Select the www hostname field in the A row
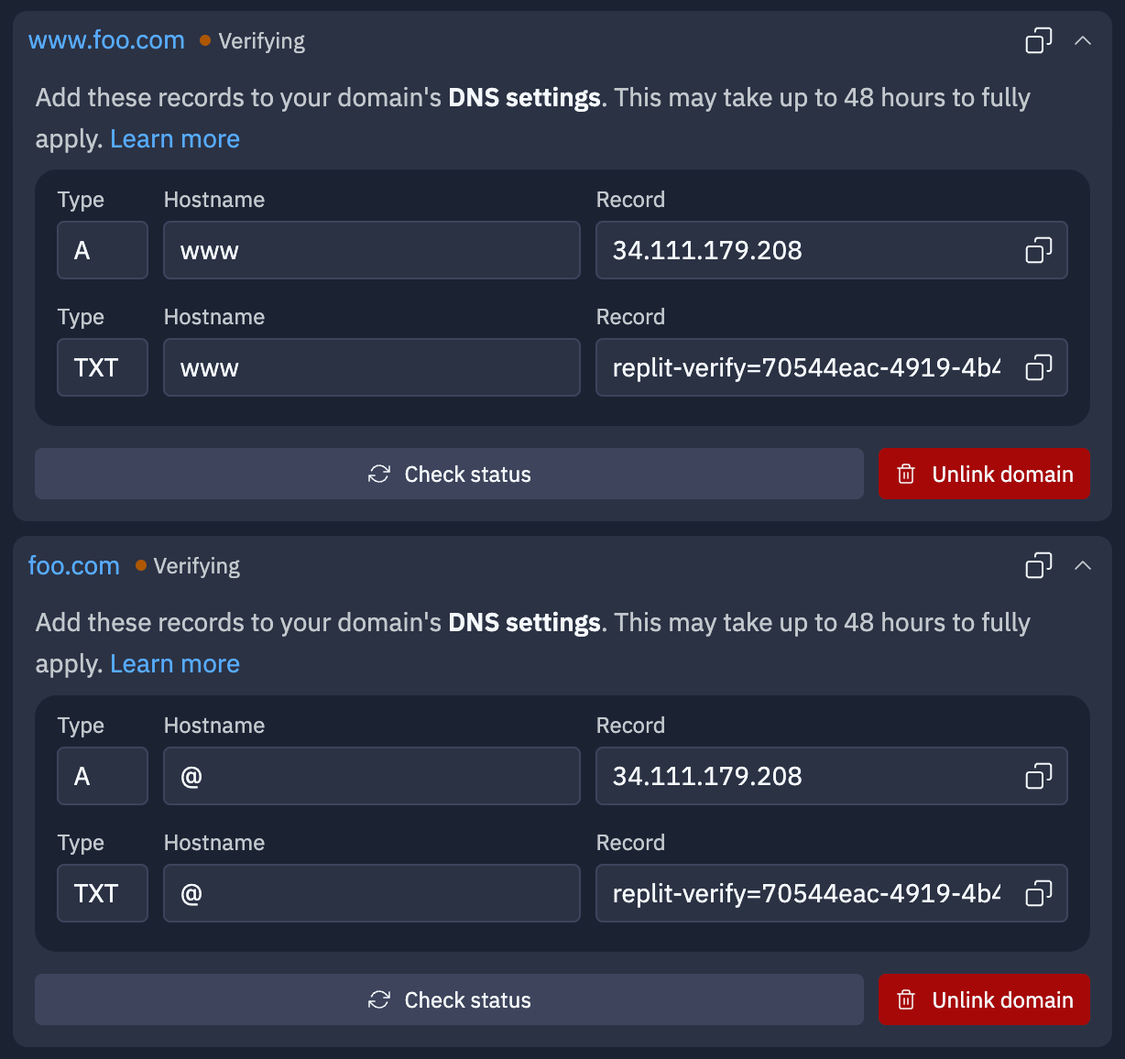 pos(372,250)
